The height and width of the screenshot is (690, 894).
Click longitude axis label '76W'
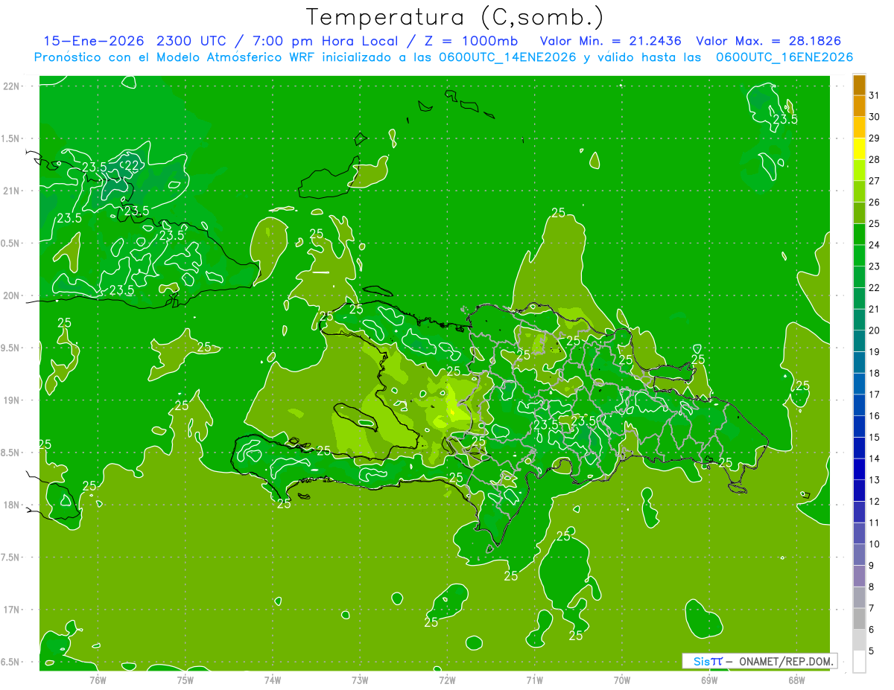tap(98, 680)
